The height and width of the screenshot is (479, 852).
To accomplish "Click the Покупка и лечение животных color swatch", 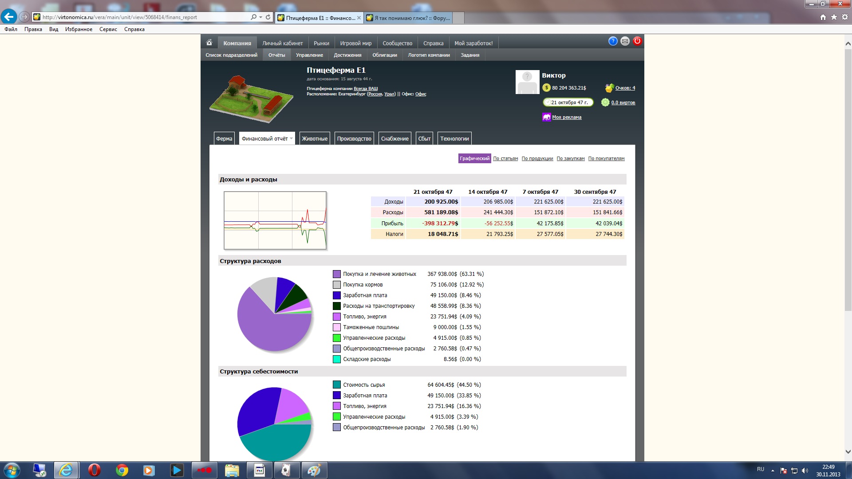I will point(337,274).
